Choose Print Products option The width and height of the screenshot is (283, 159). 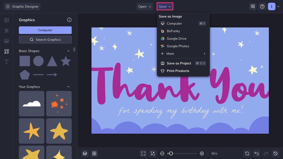[x=183, y=71]
